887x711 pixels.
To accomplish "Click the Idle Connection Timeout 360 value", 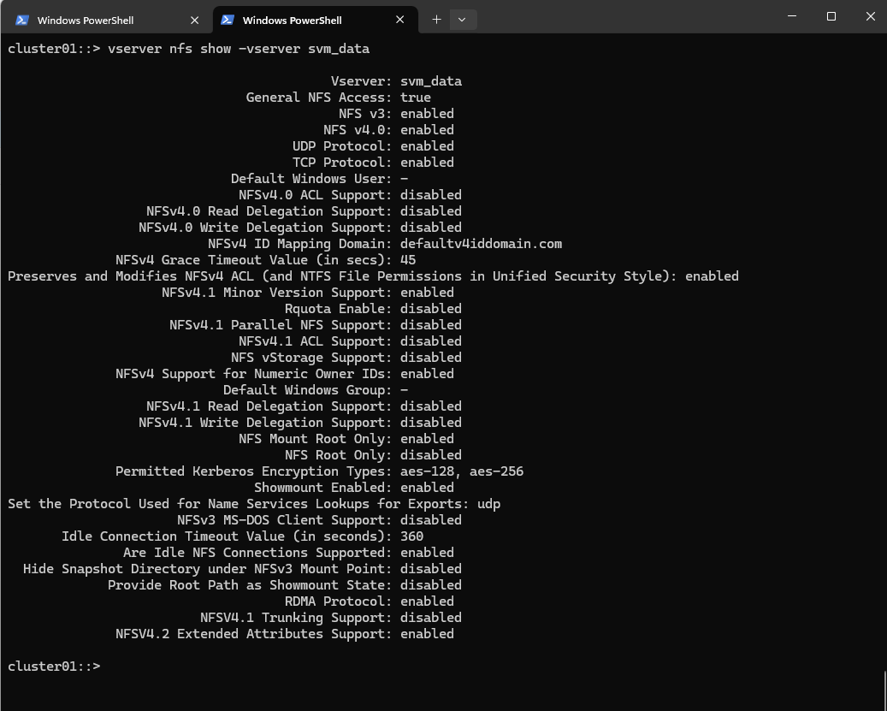I will tap(411, 536).
